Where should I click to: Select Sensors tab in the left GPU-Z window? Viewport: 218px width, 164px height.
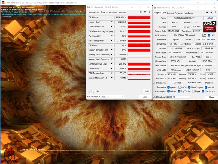(x=104, y=12)
